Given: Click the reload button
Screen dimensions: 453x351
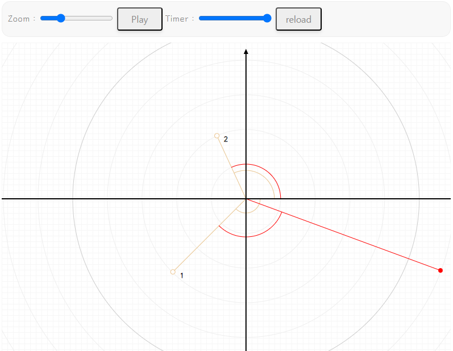Looking at the screenshot, I should (x=298, y=19).
